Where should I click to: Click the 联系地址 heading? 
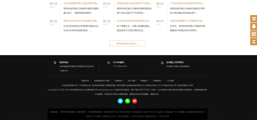[64, 62]
